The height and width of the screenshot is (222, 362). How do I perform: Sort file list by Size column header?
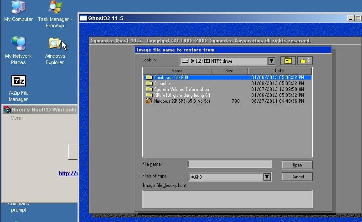(229, 71)
